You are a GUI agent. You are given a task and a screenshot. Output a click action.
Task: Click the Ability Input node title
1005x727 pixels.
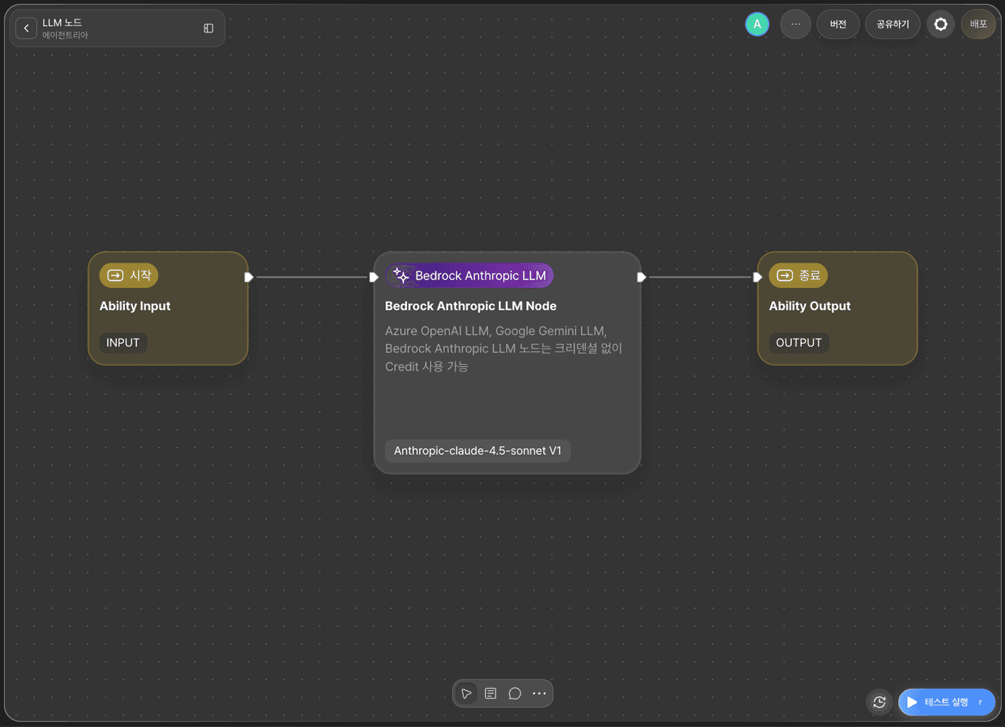click(135, 306)
